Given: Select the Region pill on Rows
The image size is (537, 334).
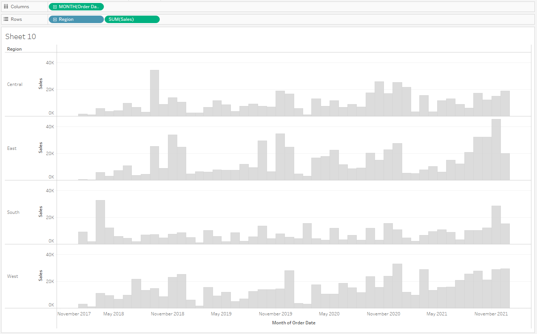Looking at the screenshot, I should point(76,19).
